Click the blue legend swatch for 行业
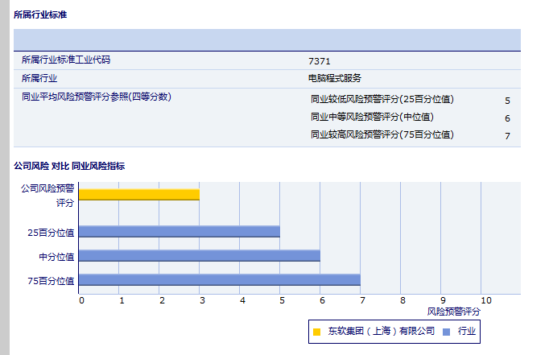Screen dimensions: 549x355 click(x=445, y=332)
